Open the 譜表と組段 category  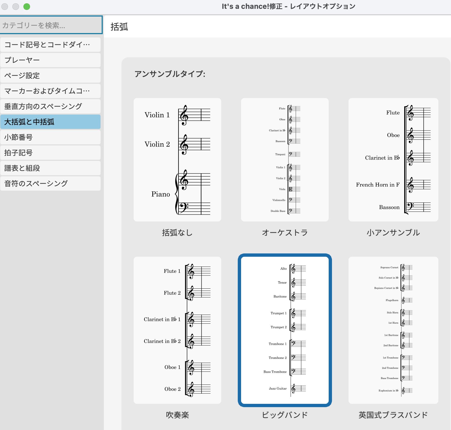[50, 168]
